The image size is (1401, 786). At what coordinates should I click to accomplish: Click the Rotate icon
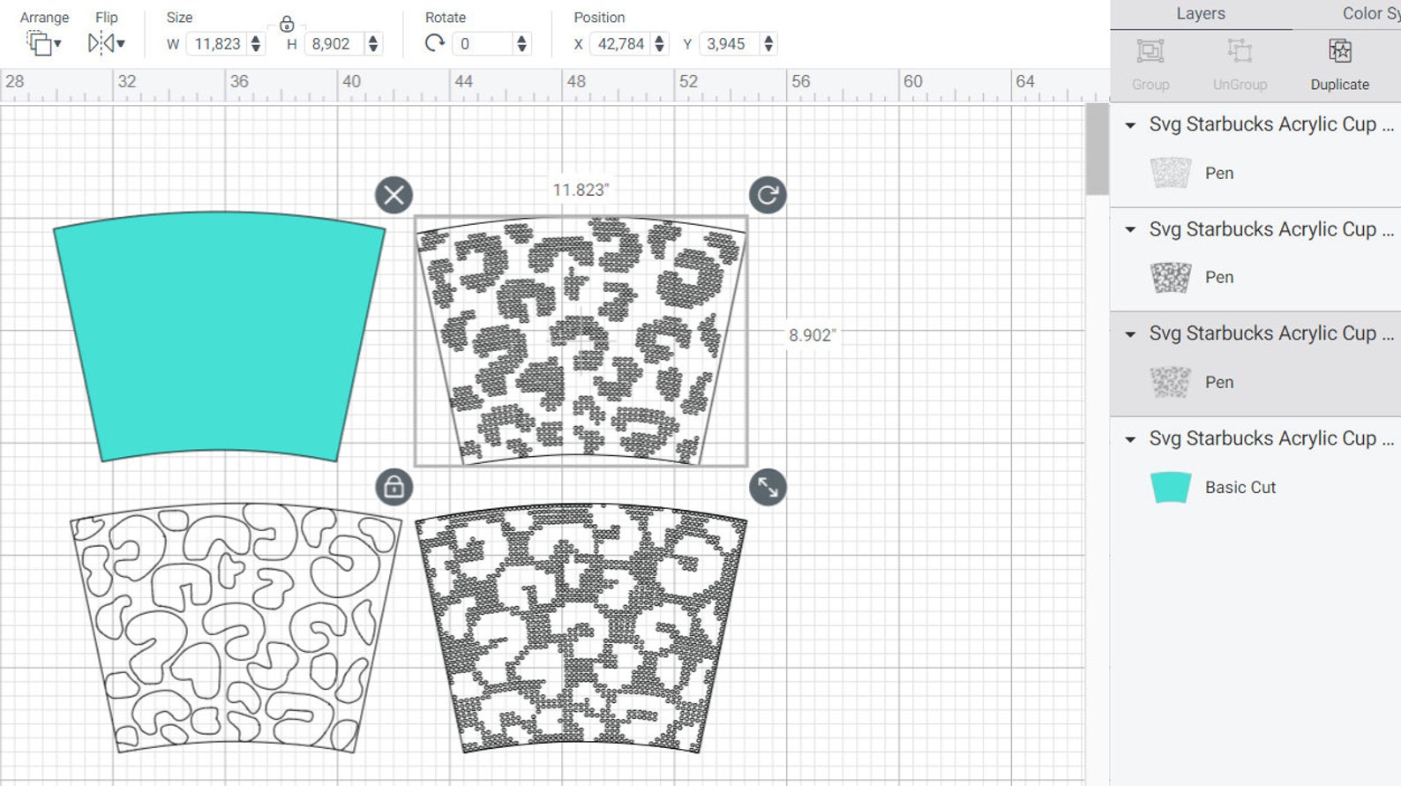[x=434, y=43]
